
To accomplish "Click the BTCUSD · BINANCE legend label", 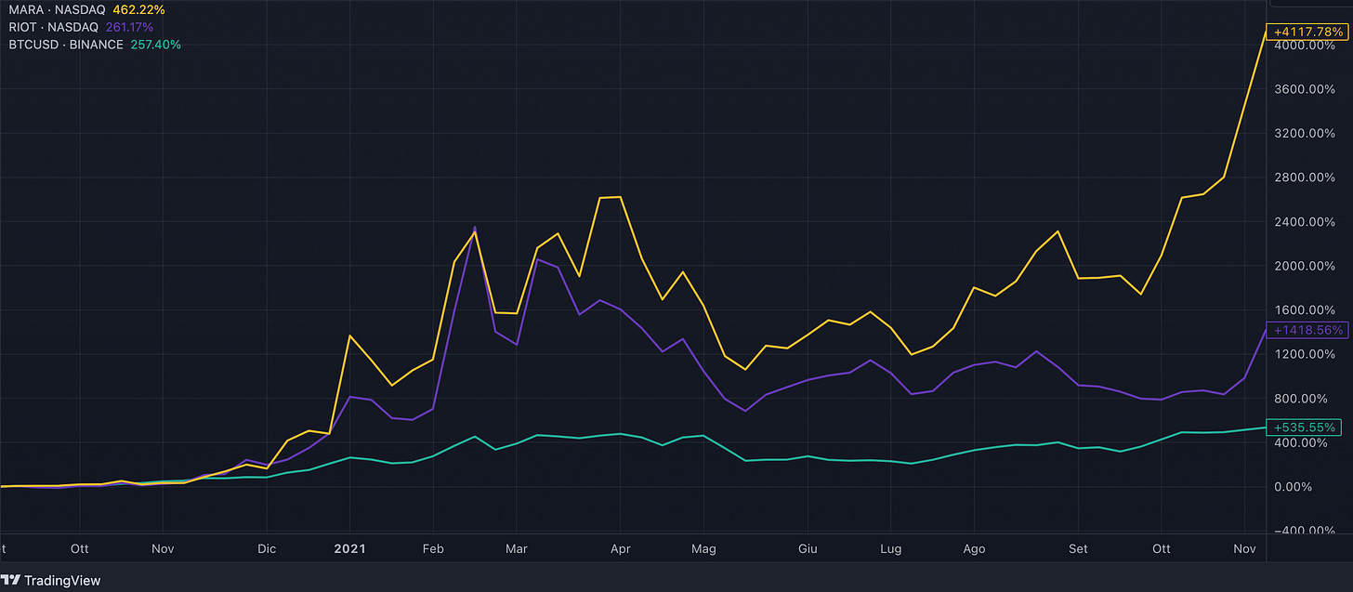I will point(66,45).
